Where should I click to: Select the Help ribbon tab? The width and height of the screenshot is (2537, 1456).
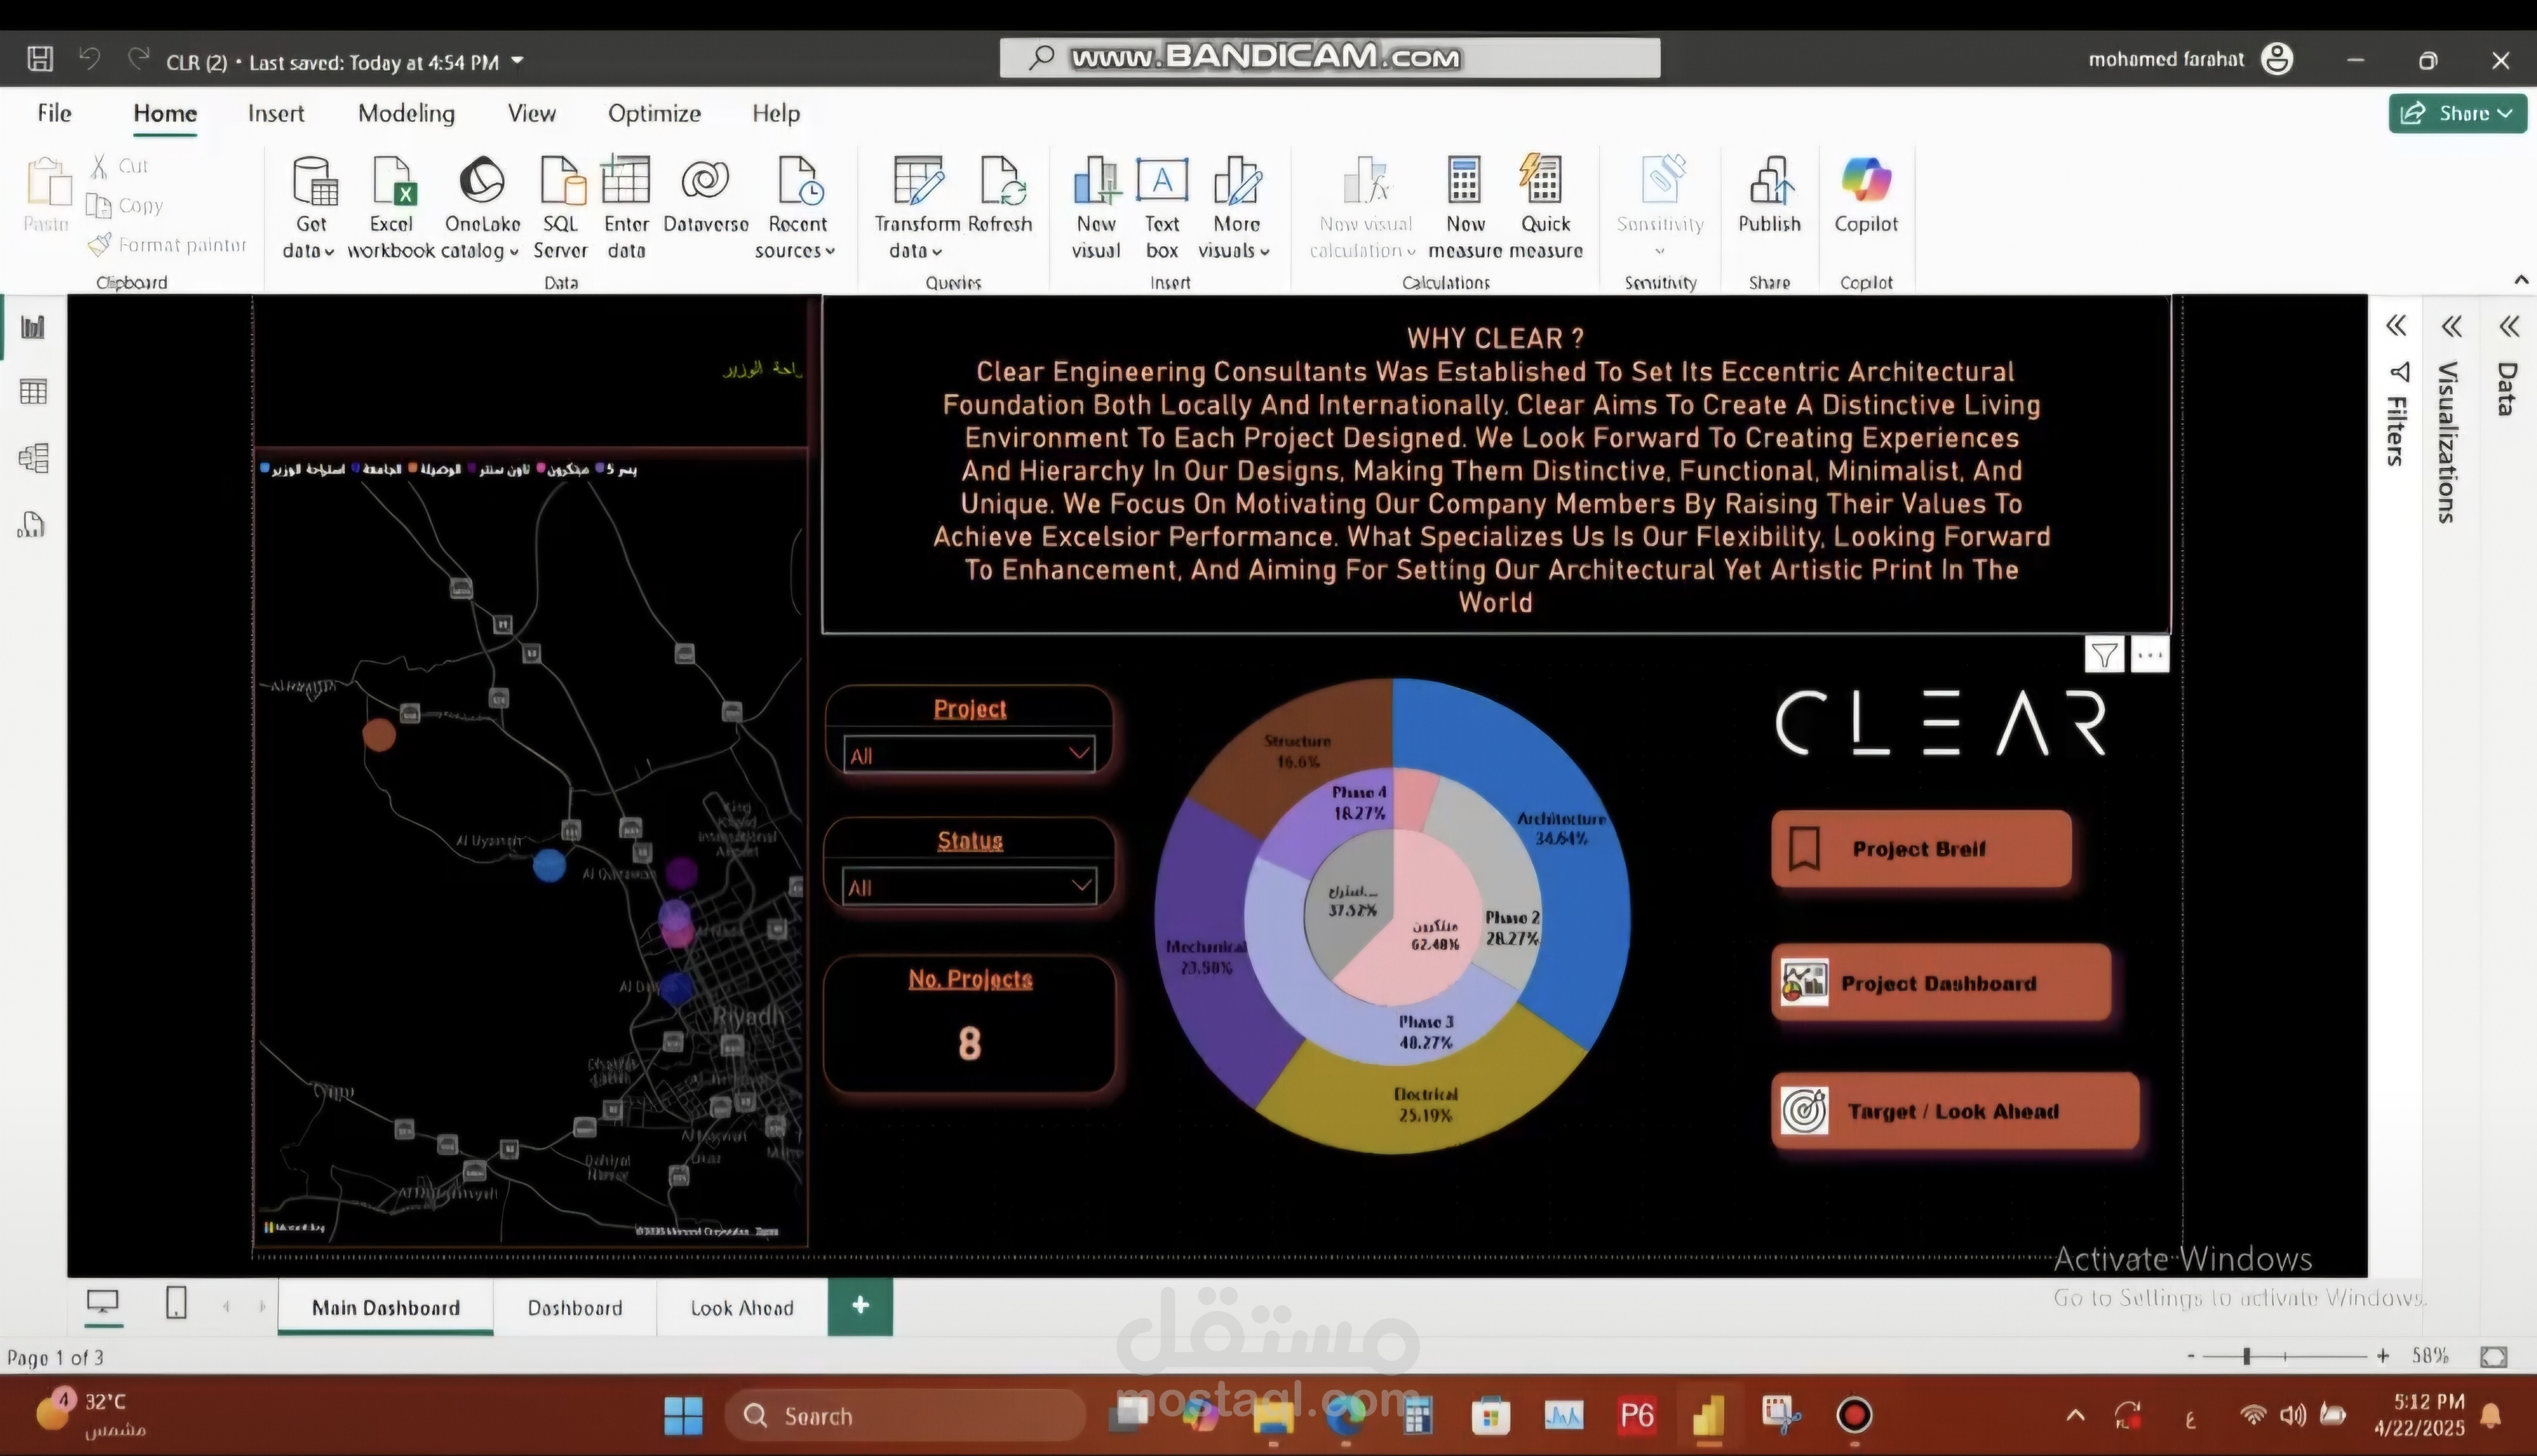[776, 113]
